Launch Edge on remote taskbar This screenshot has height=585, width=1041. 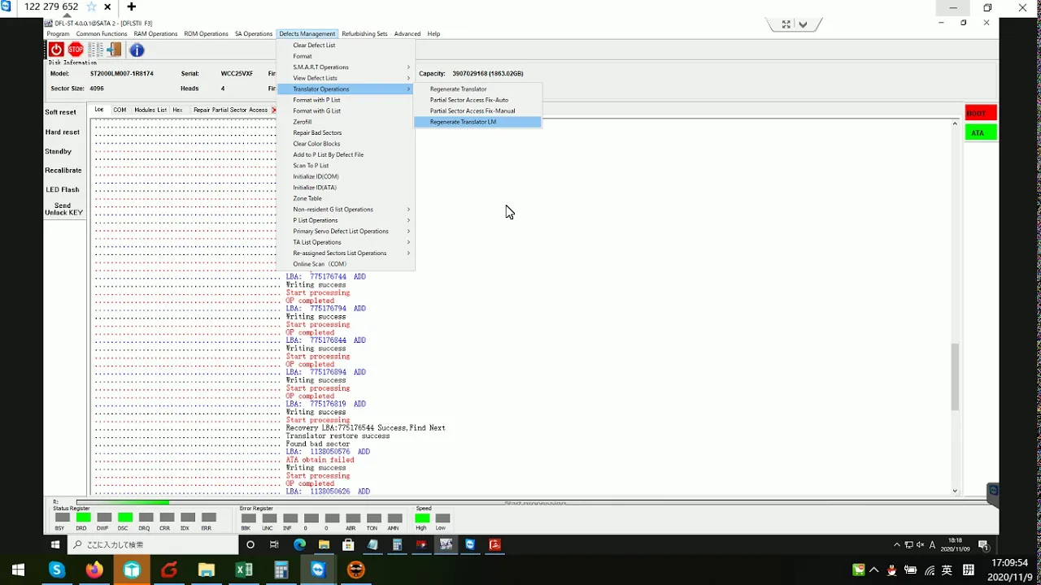point(299,544)
